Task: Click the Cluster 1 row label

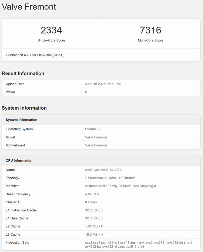Action: (12, 202)
